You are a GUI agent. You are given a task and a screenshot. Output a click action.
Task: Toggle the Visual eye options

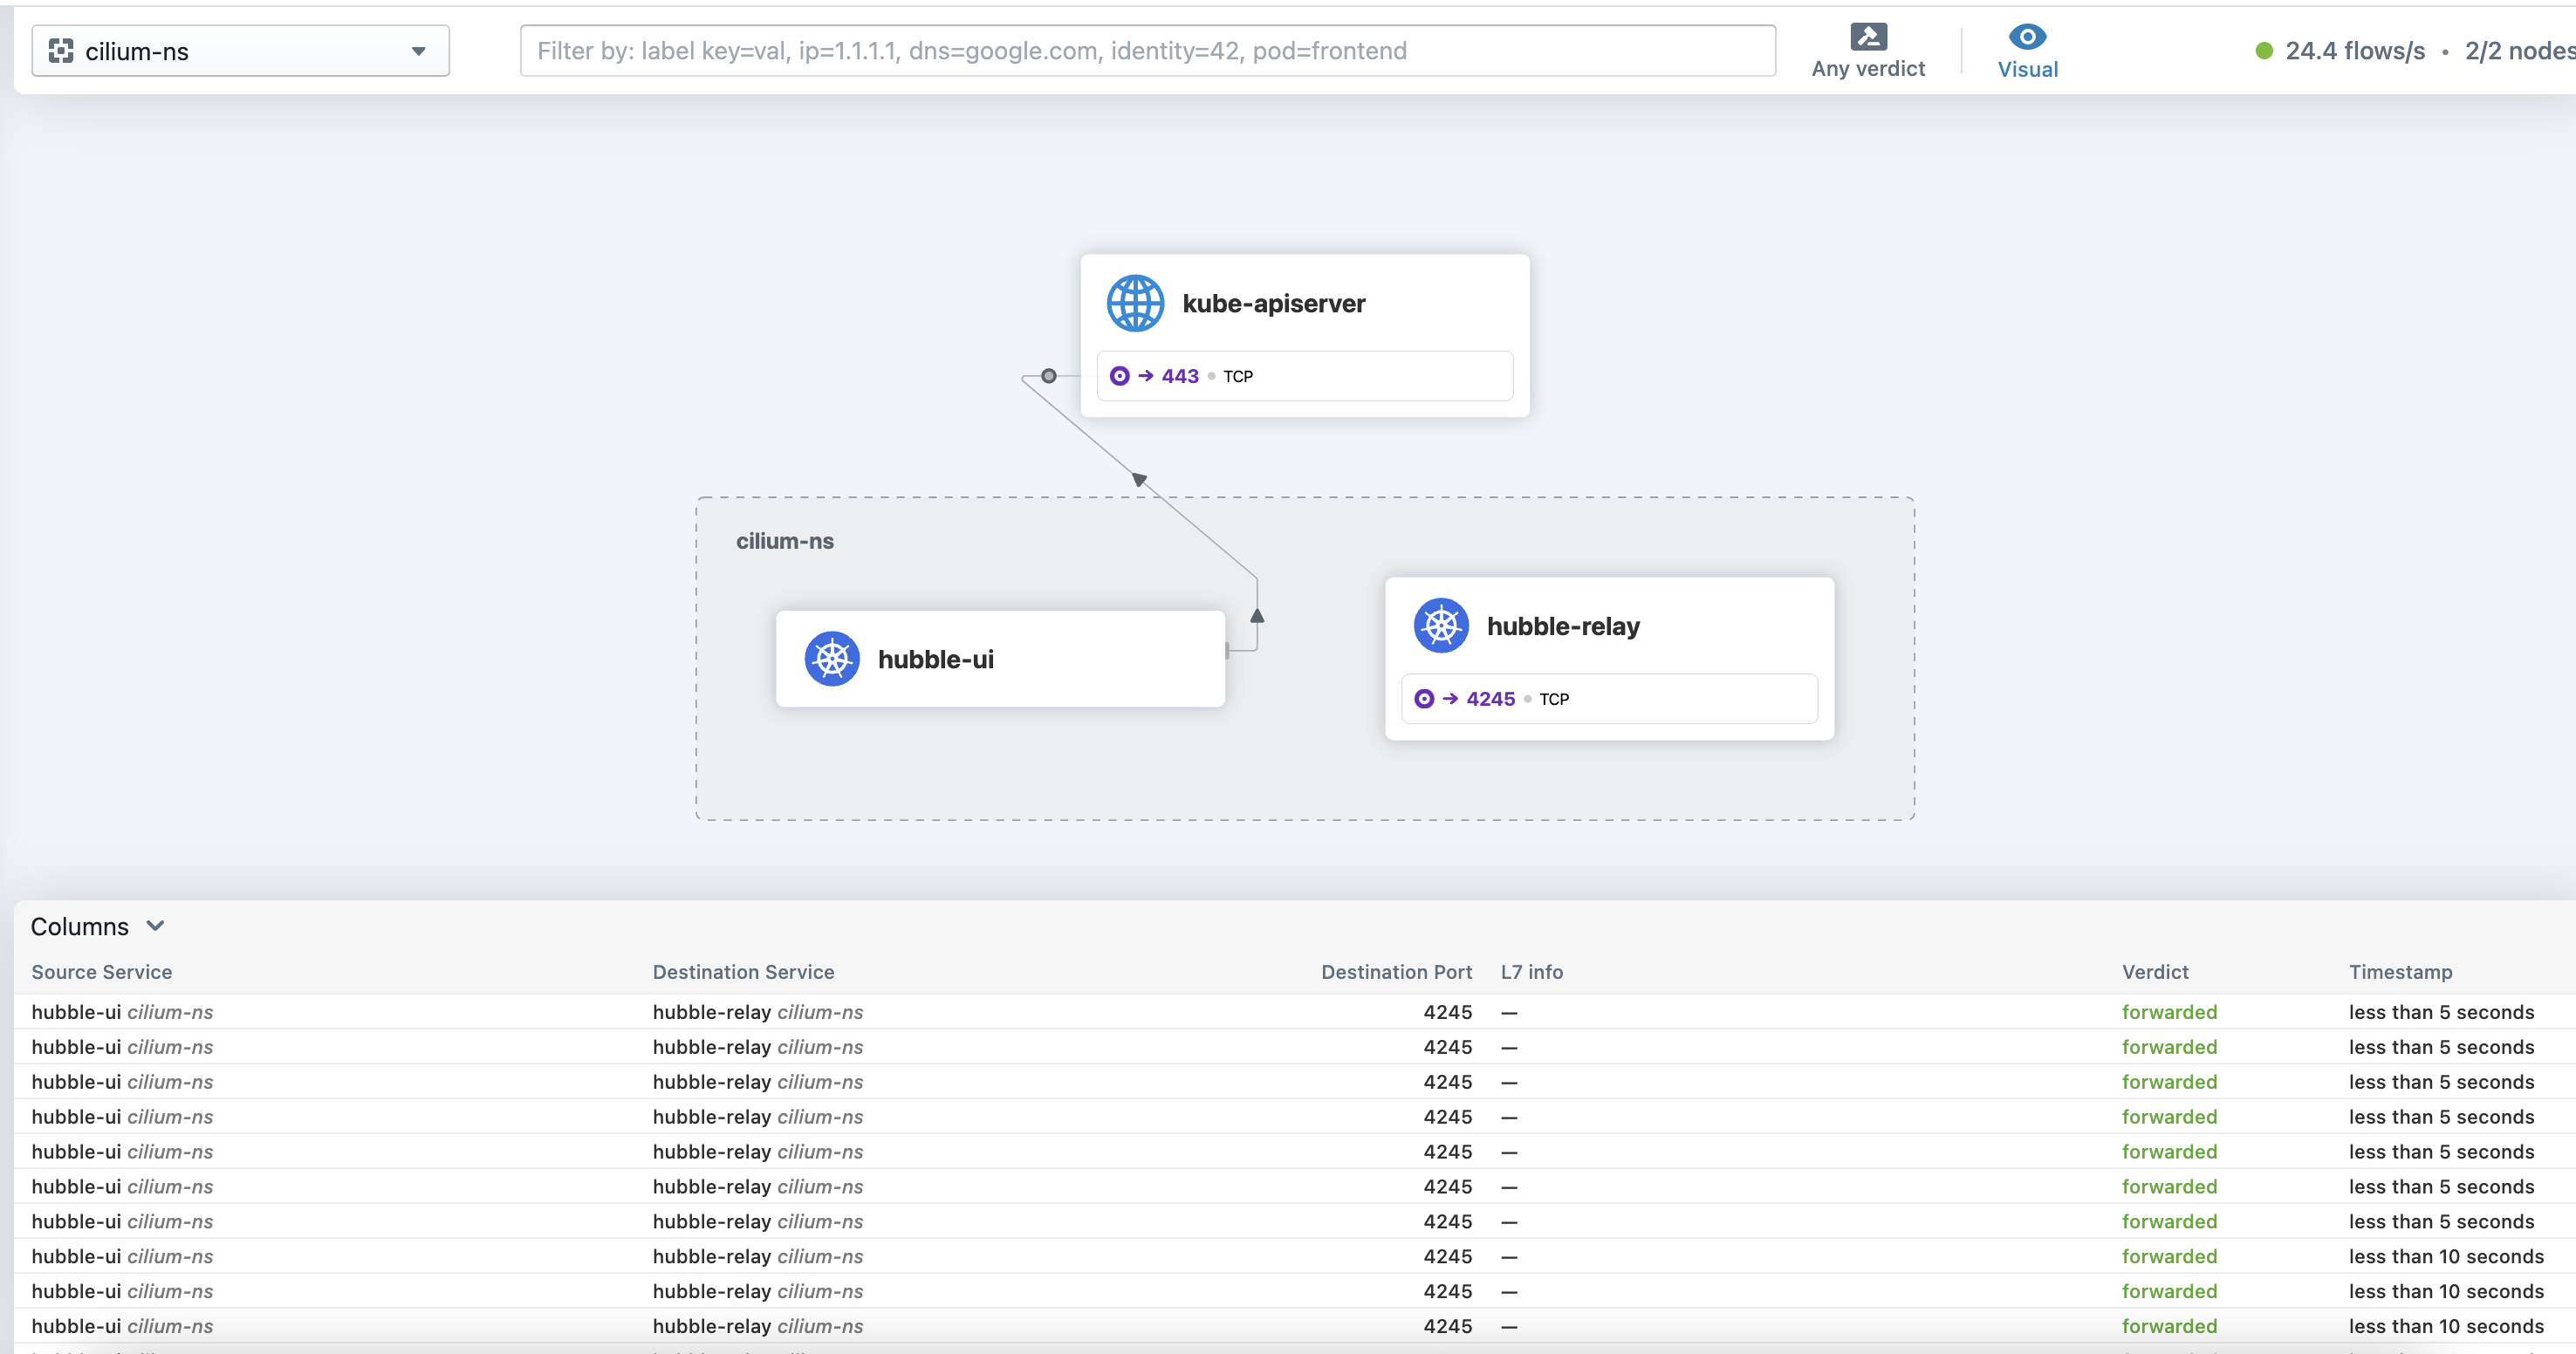(x=2027, y=51)
